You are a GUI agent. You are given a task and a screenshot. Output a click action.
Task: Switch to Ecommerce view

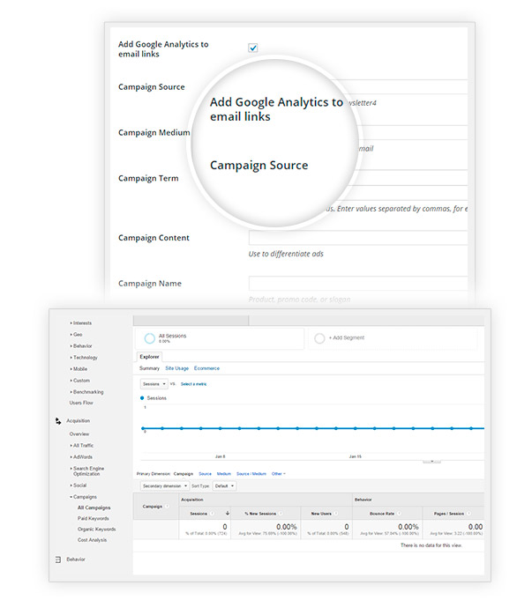point(206,368)
